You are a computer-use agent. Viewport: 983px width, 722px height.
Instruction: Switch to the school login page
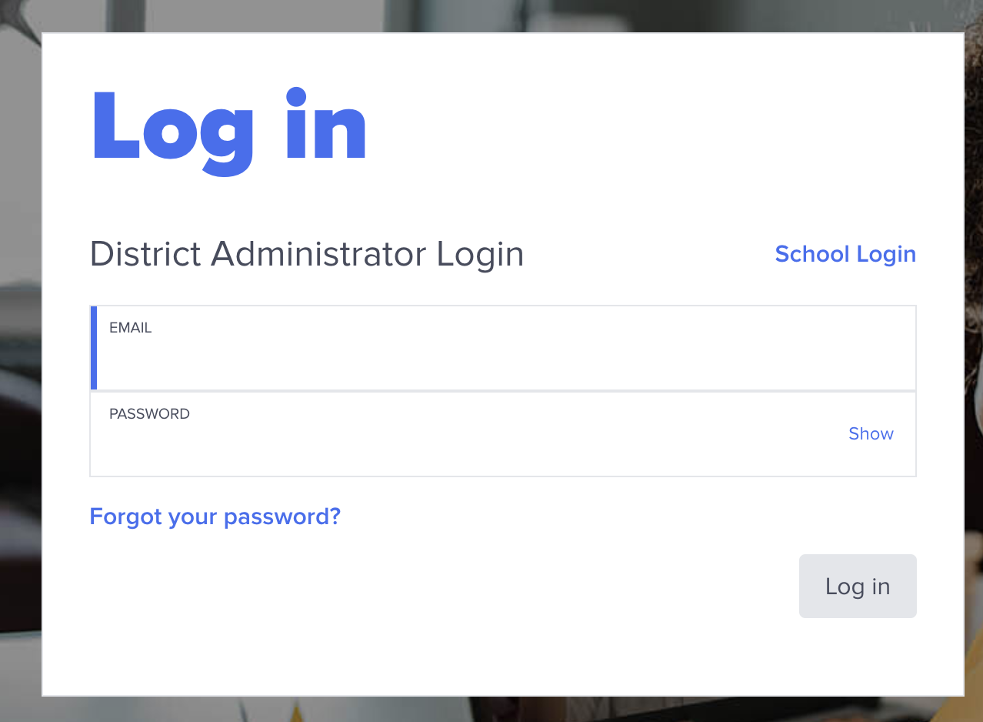[845, 254]
